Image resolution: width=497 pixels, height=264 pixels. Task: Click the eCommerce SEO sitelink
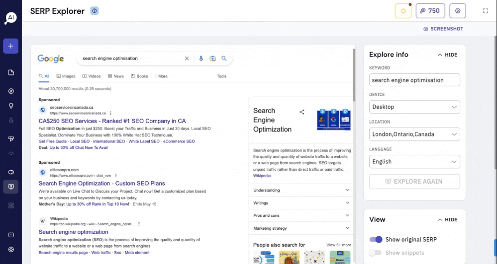point(179,141)
